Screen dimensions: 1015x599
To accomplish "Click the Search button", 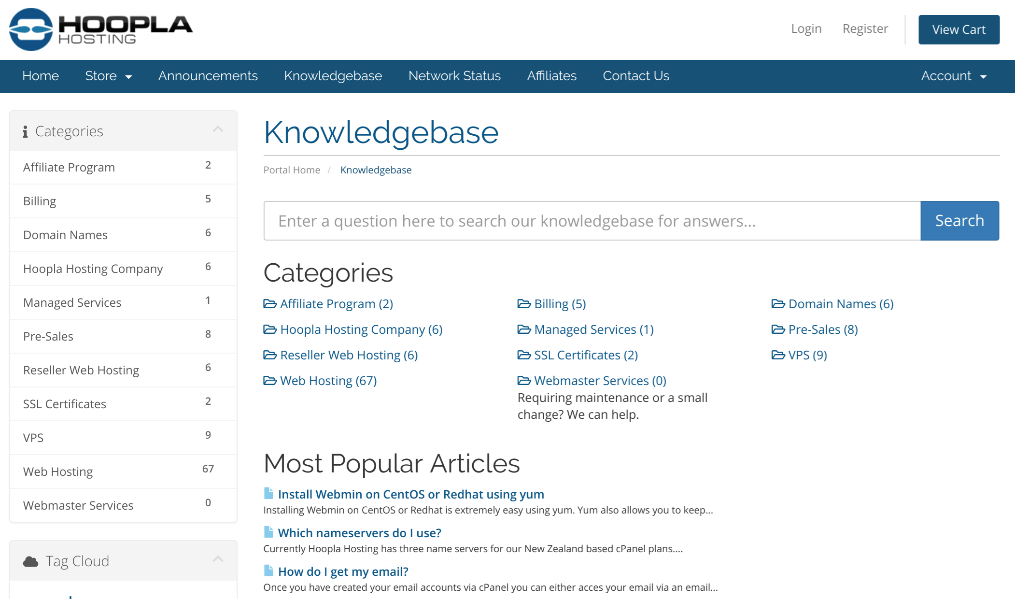I will tap(959, 221).
